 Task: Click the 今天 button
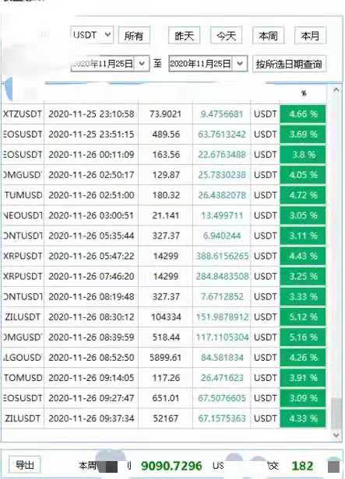[x=227, y=36]
